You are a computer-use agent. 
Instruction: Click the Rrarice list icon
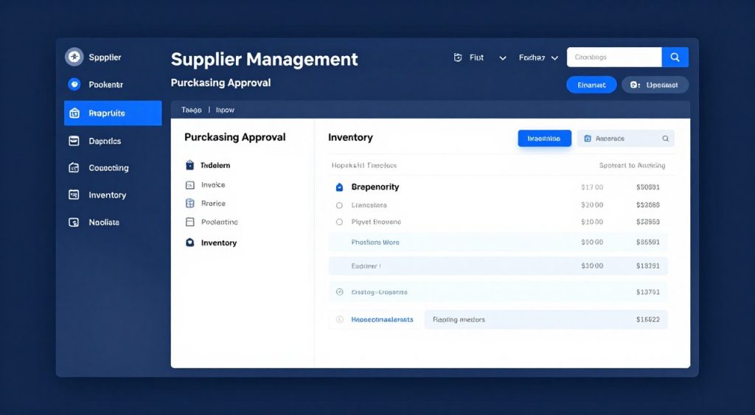[x=189, y=203]
